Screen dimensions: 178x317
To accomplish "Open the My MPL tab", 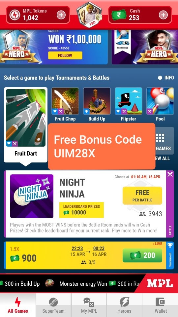I will (x=89, y=305).
